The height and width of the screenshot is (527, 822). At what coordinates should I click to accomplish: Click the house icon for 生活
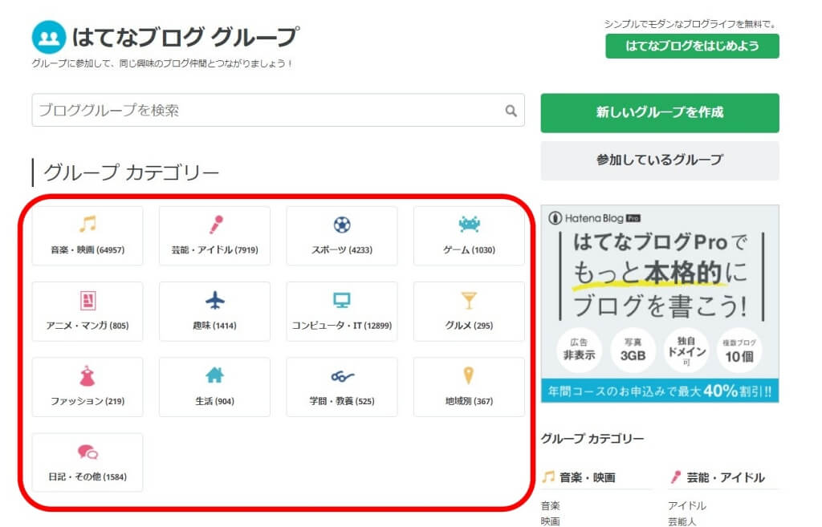click(215, 375)
